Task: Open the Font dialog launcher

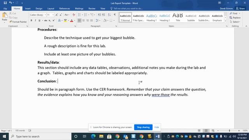Action: click(75, 26)
